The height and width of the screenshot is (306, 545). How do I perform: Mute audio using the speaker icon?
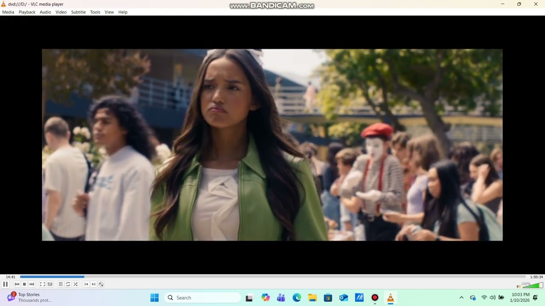[518, 286]
